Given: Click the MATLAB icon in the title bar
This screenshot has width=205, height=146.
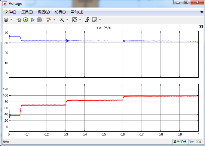Looking at the screenshot, I should pyautogui.click(x=5, y=4).
